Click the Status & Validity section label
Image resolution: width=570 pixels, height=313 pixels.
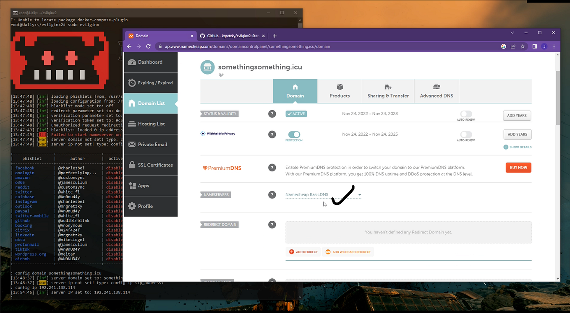click(x=220, y=114)
